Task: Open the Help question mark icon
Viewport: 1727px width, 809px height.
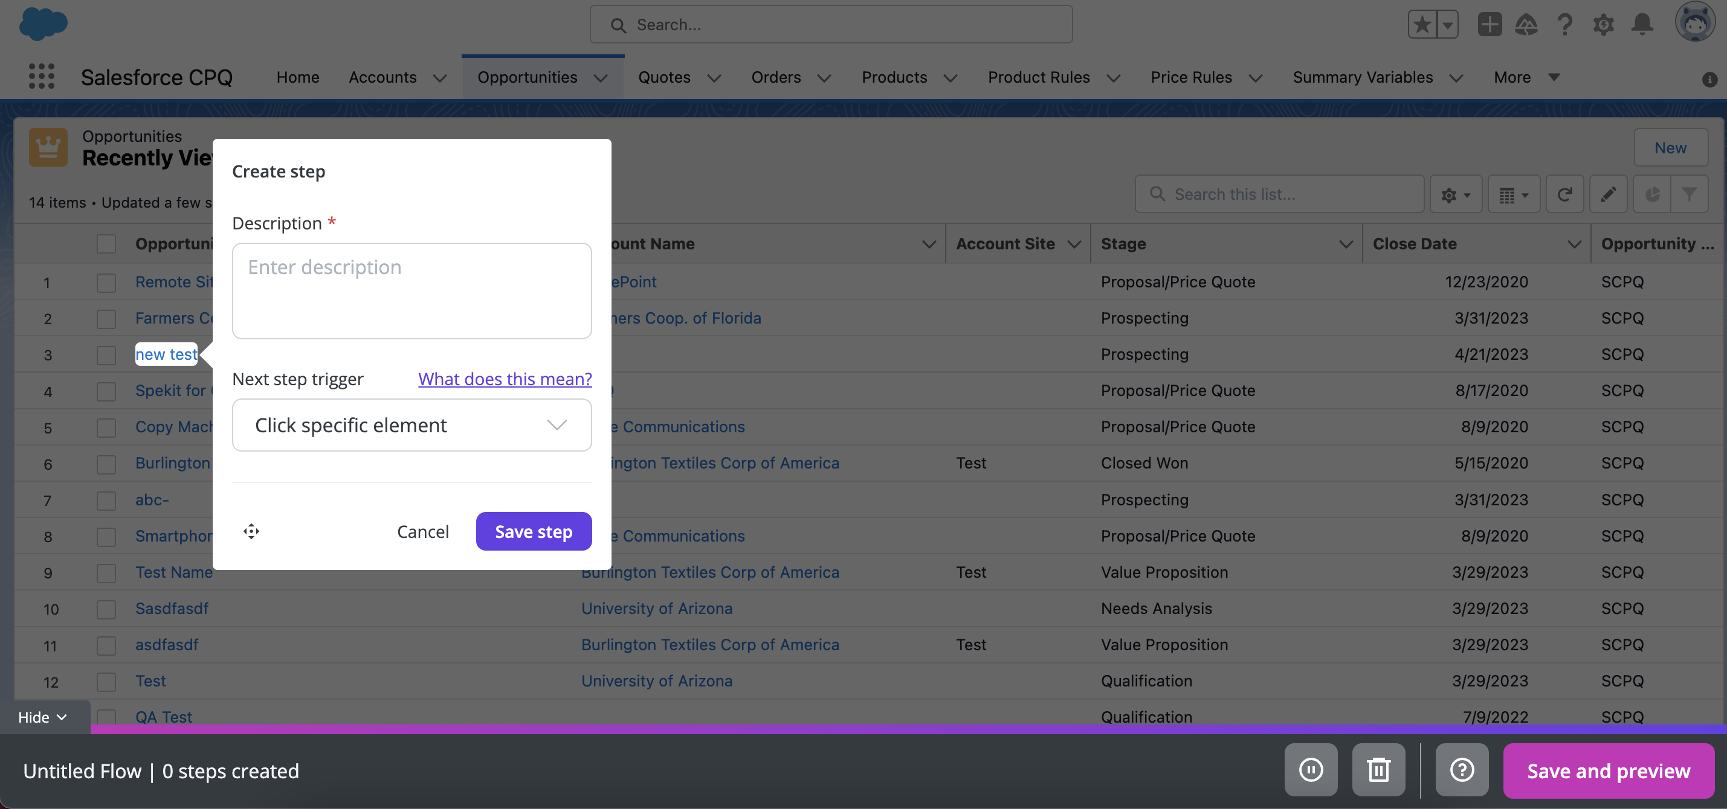Action: tap(1565, 25)
